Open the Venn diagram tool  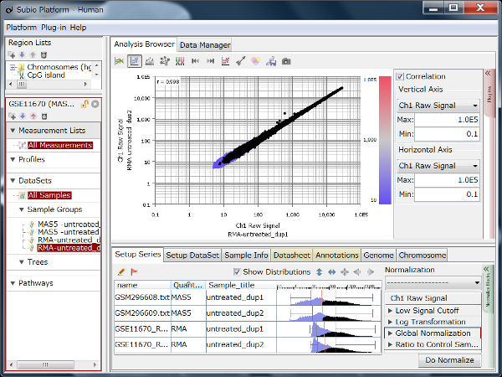pyautogui.click(x=256, y=61)
